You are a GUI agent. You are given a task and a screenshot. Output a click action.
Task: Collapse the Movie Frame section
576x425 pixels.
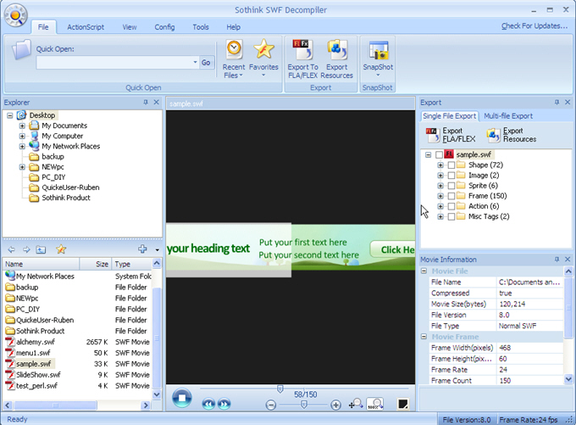coord(424,337)
